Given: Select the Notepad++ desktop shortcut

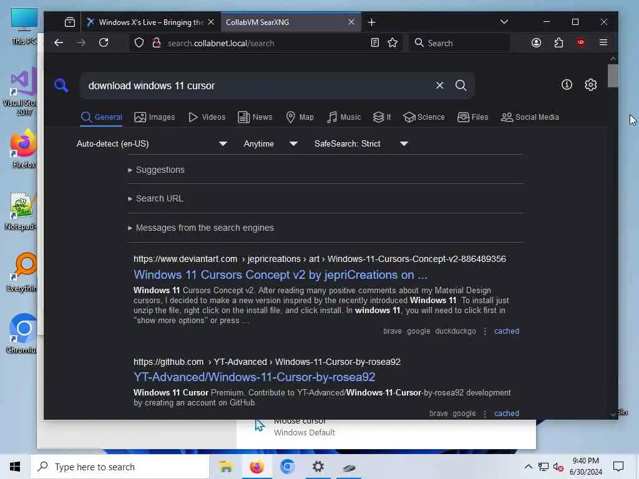Looking at the screenshot, I should coord(21,211).
